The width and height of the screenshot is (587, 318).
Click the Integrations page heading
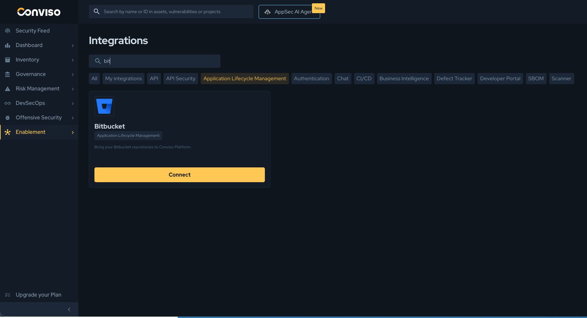pyautogui.click(x=118, y=40)
